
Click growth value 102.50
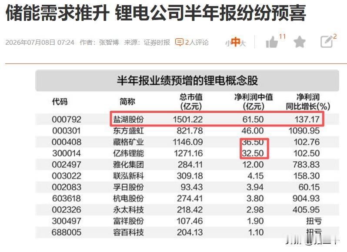(307, 153)
